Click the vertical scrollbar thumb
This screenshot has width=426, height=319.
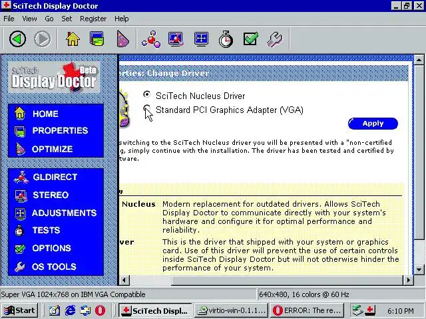tap(419, 152)
